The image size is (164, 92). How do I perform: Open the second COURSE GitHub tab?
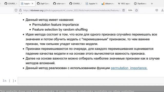click(x=76, y=4)
